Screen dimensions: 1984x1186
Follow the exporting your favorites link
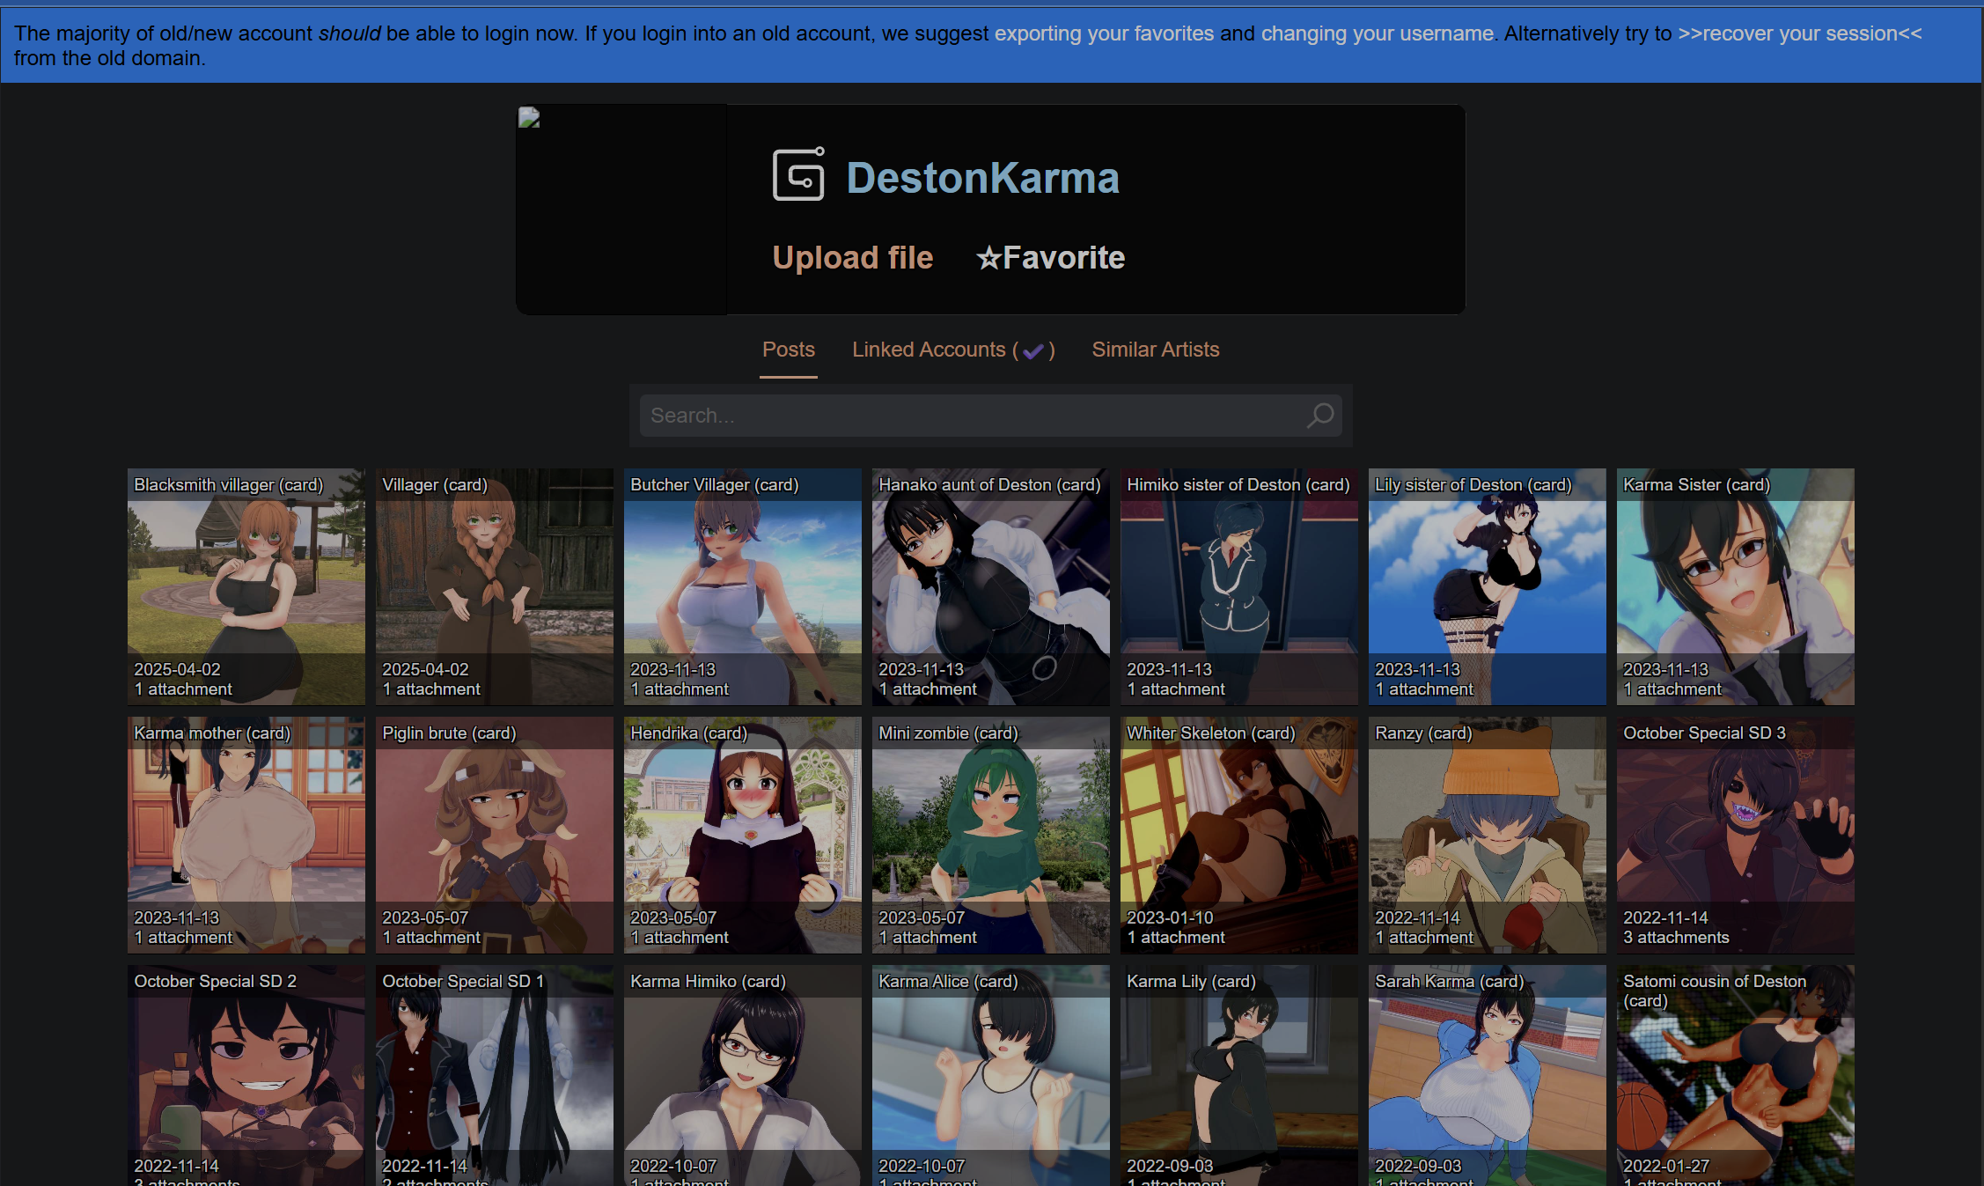click(x=1104, y=33)
